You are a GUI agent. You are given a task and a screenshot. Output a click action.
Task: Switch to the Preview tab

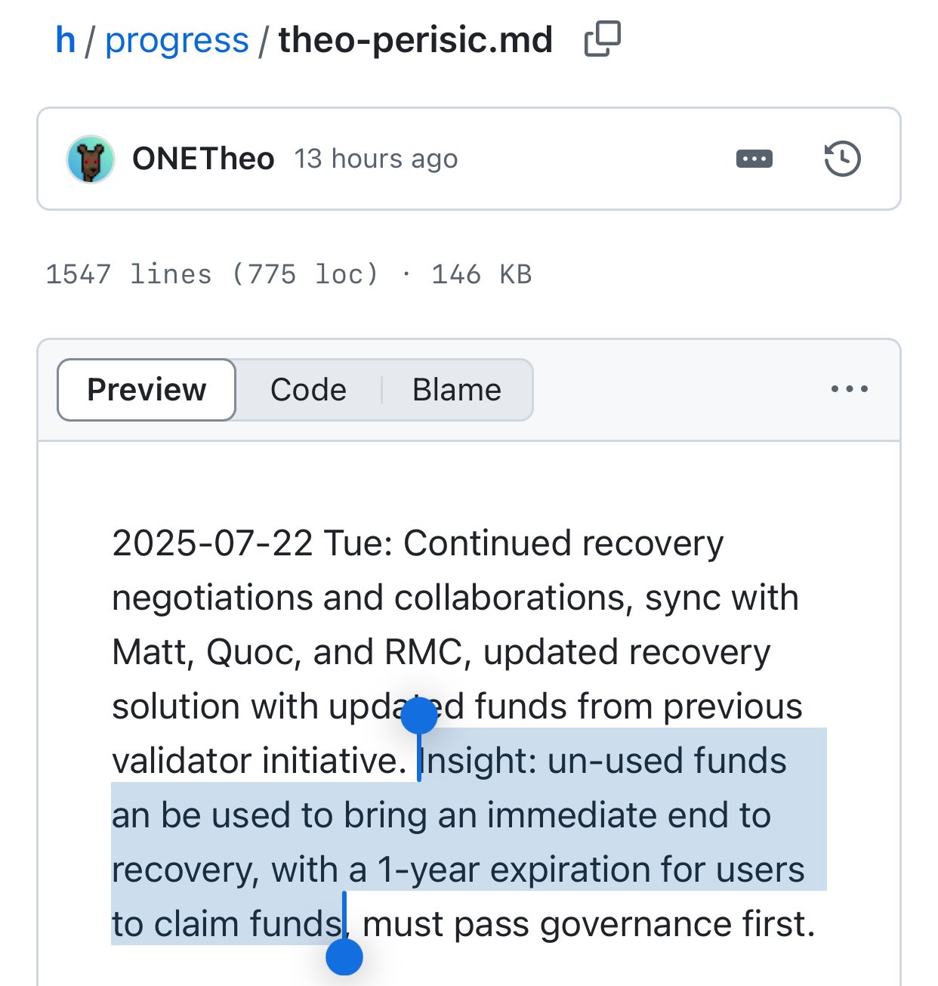[x=147, y=390]
